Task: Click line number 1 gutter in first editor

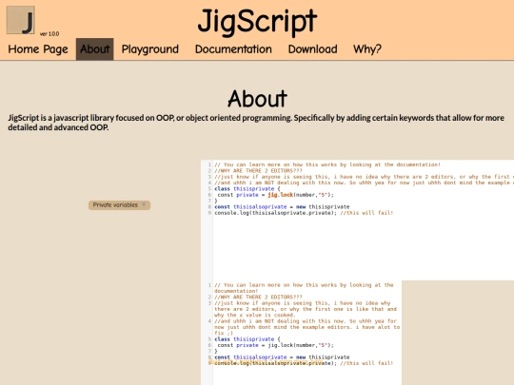Action: pyautogui.click(x=209, y=164)
